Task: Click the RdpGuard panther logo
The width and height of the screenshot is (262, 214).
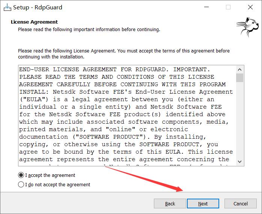Action: (x=248, y=27)
